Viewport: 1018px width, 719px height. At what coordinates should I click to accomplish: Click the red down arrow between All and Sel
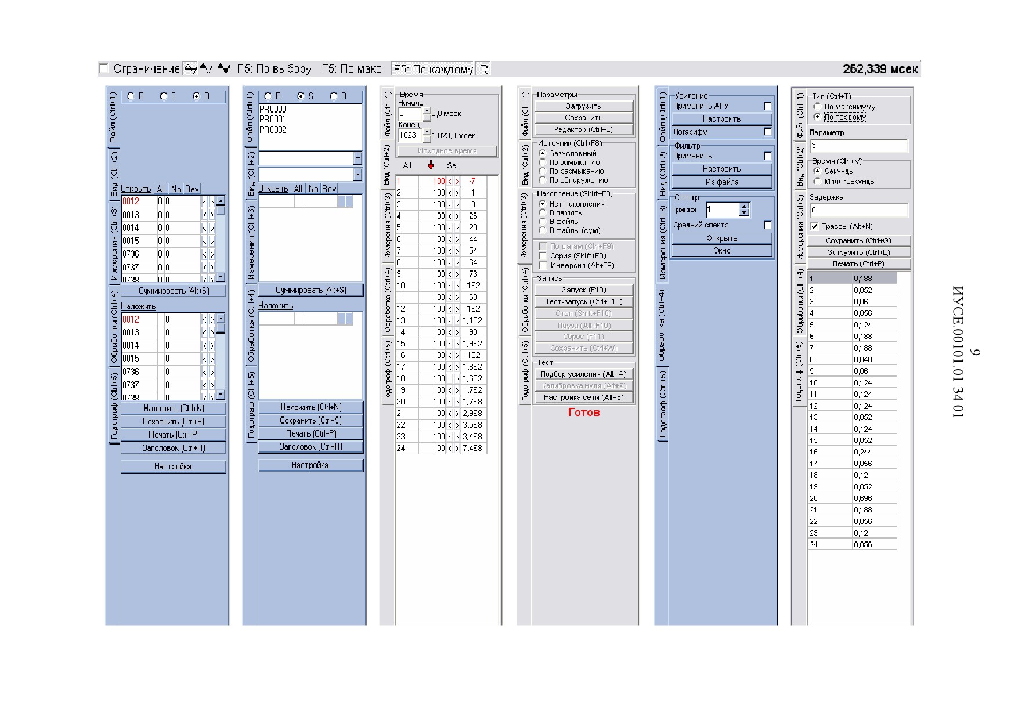(431, 165)
